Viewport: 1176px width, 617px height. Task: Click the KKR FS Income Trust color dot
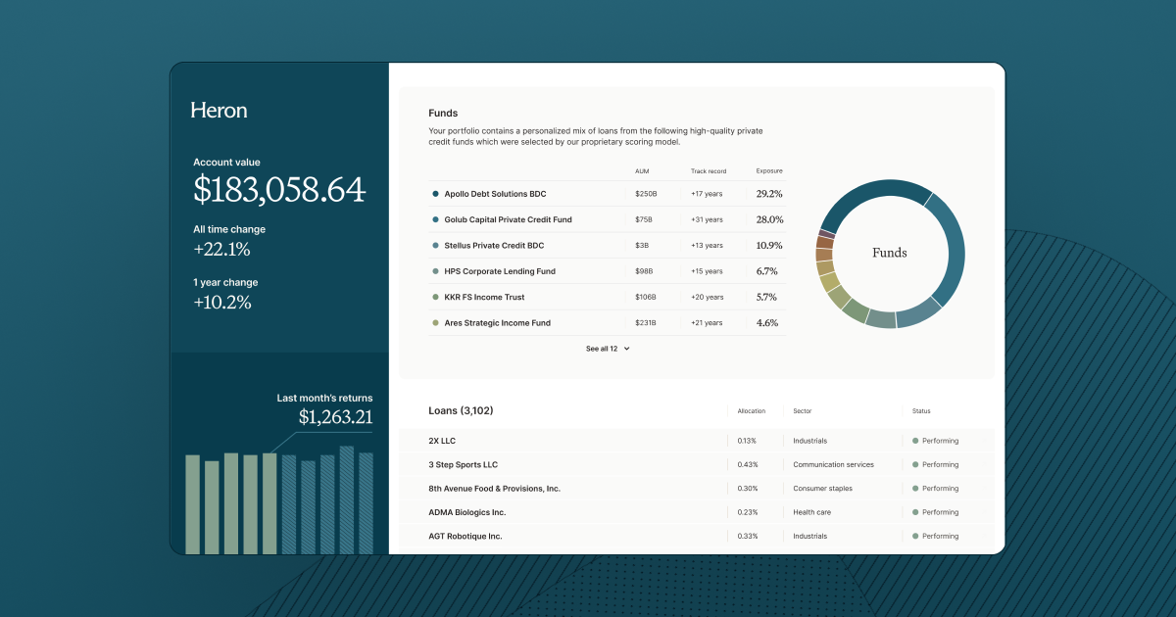(433, 297)
